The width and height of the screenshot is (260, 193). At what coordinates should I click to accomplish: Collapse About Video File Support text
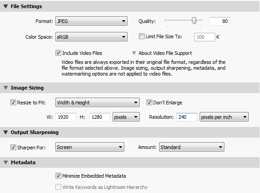point(134,53)
